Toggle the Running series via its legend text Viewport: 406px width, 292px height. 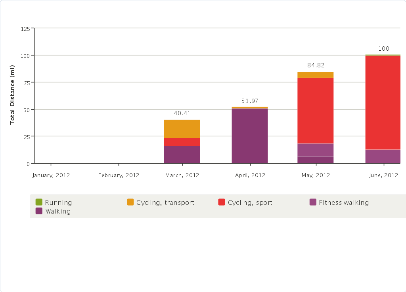[58, 202]
